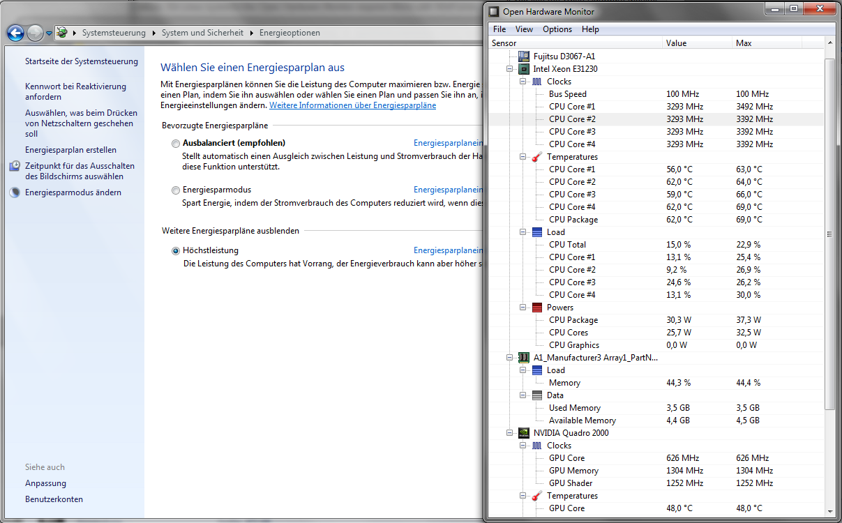Click the scrollbar down arrow in hardware monitor
This screenshot has width=842, height=523.
pyautogui.click(x=829, y=511)
